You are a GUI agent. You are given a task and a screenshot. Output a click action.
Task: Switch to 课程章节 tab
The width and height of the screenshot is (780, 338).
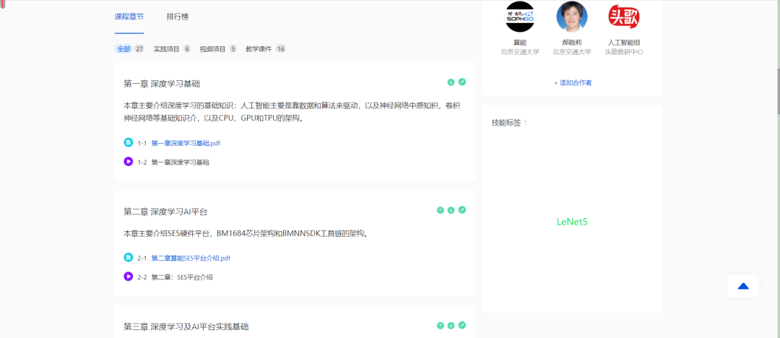129,17
